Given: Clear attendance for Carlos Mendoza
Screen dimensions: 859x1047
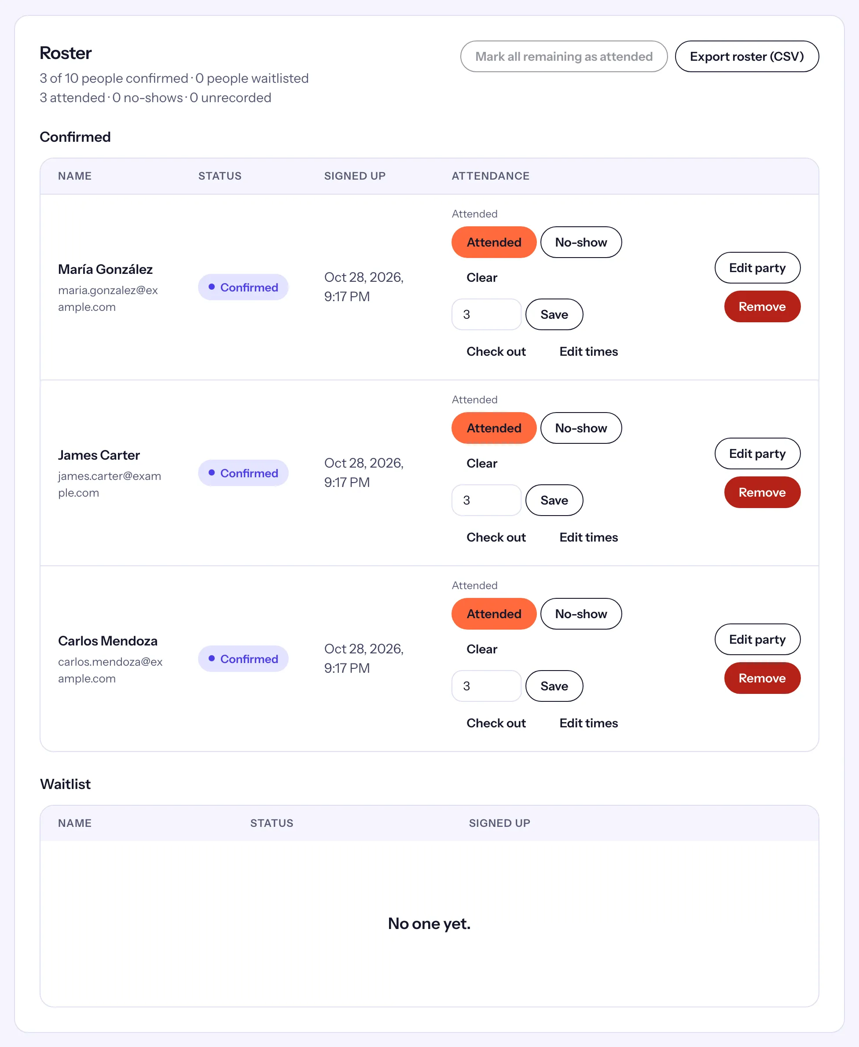Looking at the screenshot, I should pos(481,649).
